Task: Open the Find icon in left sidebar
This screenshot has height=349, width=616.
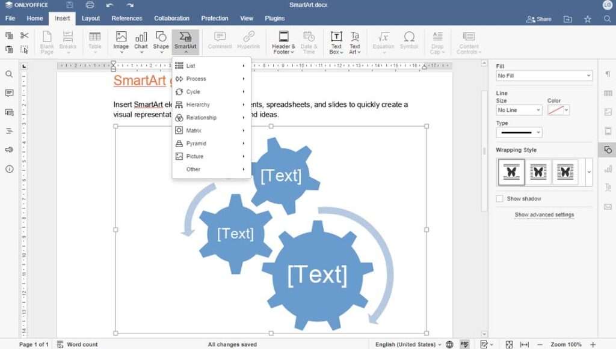Action: point(9,74)
